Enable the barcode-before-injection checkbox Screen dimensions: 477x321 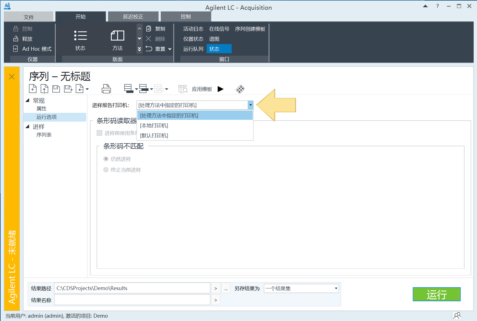(x=99, y=133)
